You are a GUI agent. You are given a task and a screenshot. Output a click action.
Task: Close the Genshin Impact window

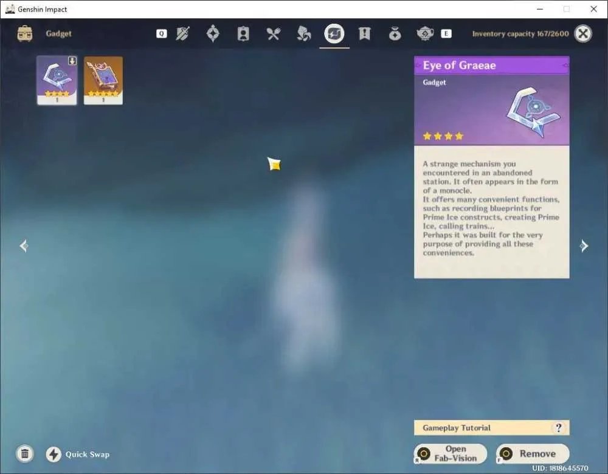tap(593, 9)
